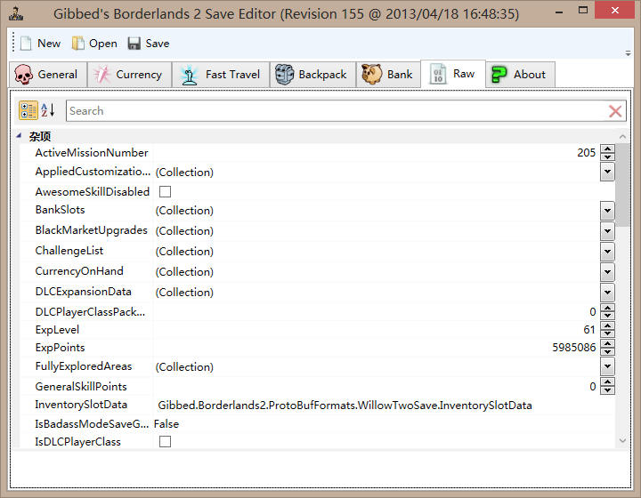This screenshot has width=641, height=498.
Task: Increase the DLCPlayerClassPack value
Action: pos(607,309)
